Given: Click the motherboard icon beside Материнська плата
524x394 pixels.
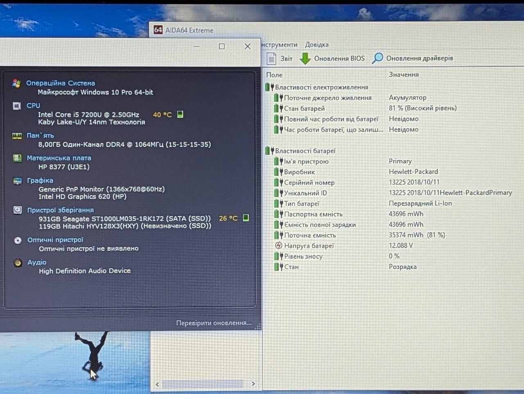Looking at the screenshot, I should pyautogui.click(x=17, y=158).
